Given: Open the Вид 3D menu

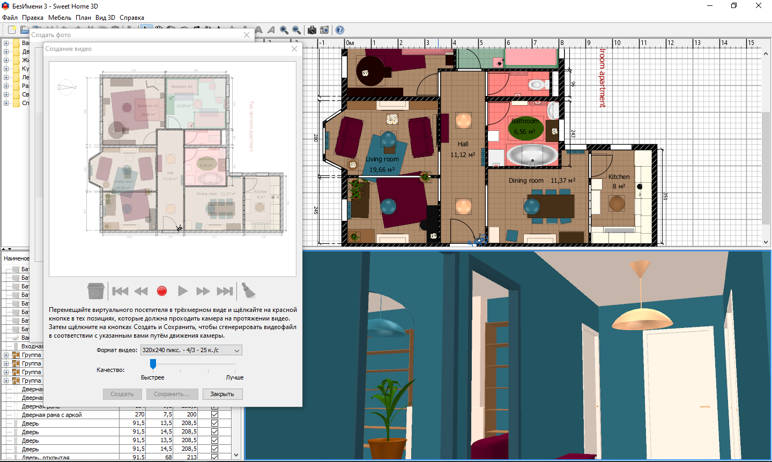Looking at the screenshot, I should [105, 18].
